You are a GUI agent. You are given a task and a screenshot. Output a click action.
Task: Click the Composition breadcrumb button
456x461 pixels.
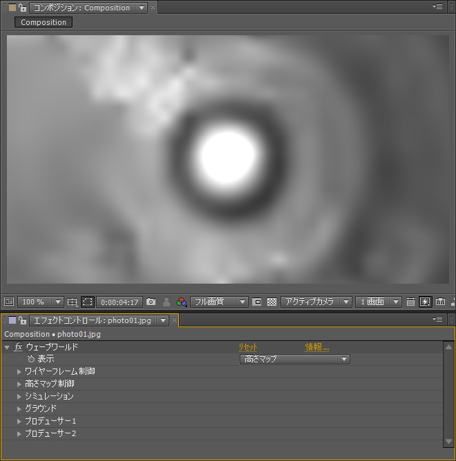[44, 22]
